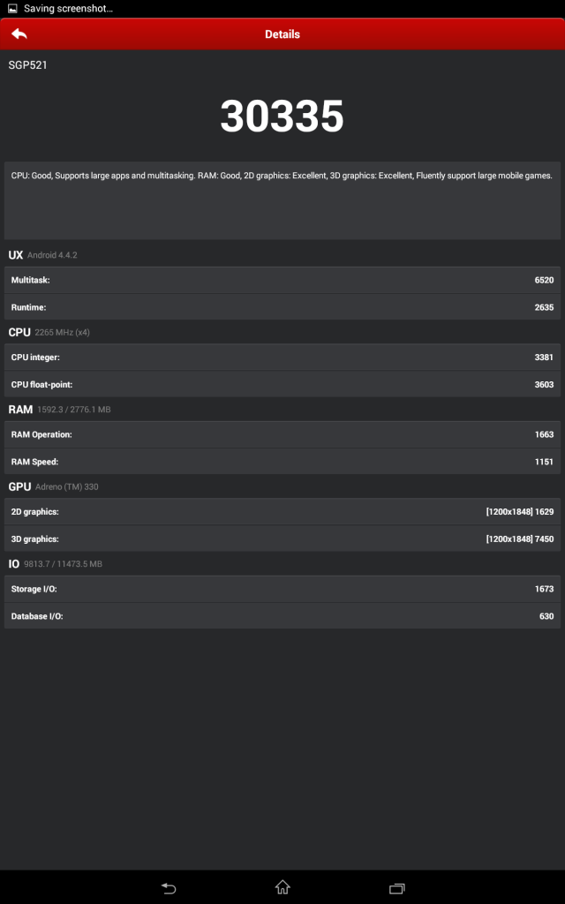Image resolution: width=565 pixels, height=904 pixels.
Task: Collapse the GPU section header
Action: pyautogui.click(x=282, y=486)
